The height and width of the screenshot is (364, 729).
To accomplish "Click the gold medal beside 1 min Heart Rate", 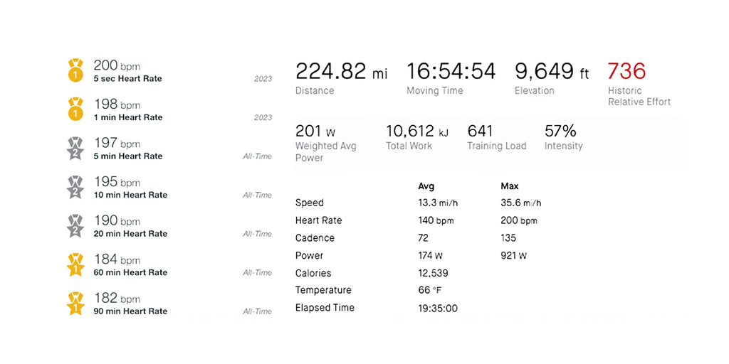I will tap(75, 110).
